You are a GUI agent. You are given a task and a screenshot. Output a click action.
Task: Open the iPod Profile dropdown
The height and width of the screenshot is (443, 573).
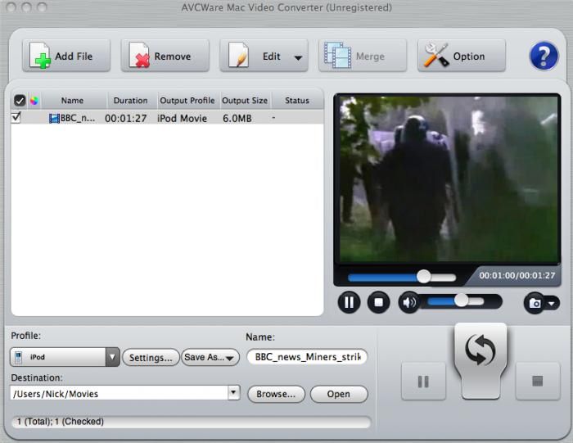(65, 357)
